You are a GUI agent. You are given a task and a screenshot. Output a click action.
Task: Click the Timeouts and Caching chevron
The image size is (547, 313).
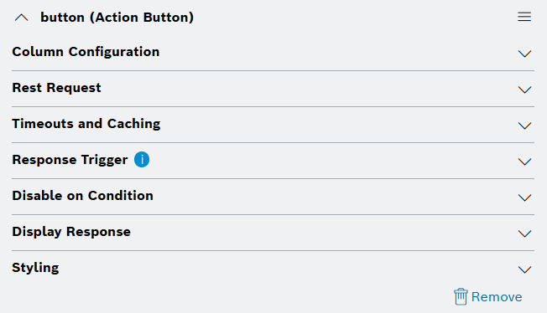tap(524, 126)
